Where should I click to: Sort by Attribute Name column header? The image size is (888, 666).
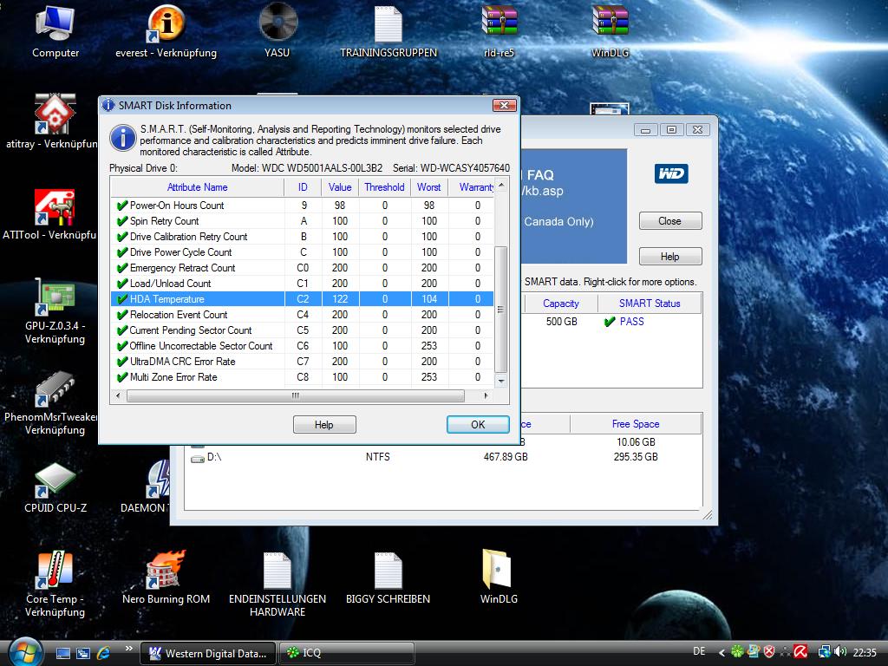197,187
